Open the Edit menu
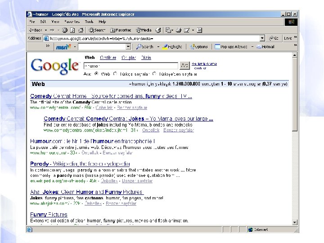Screen dimensions: 324x243 [43, 22]
